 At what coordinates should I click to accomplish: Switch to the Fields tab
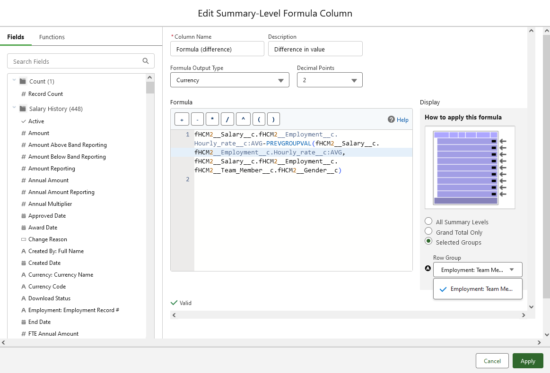[x=16, y=37]
